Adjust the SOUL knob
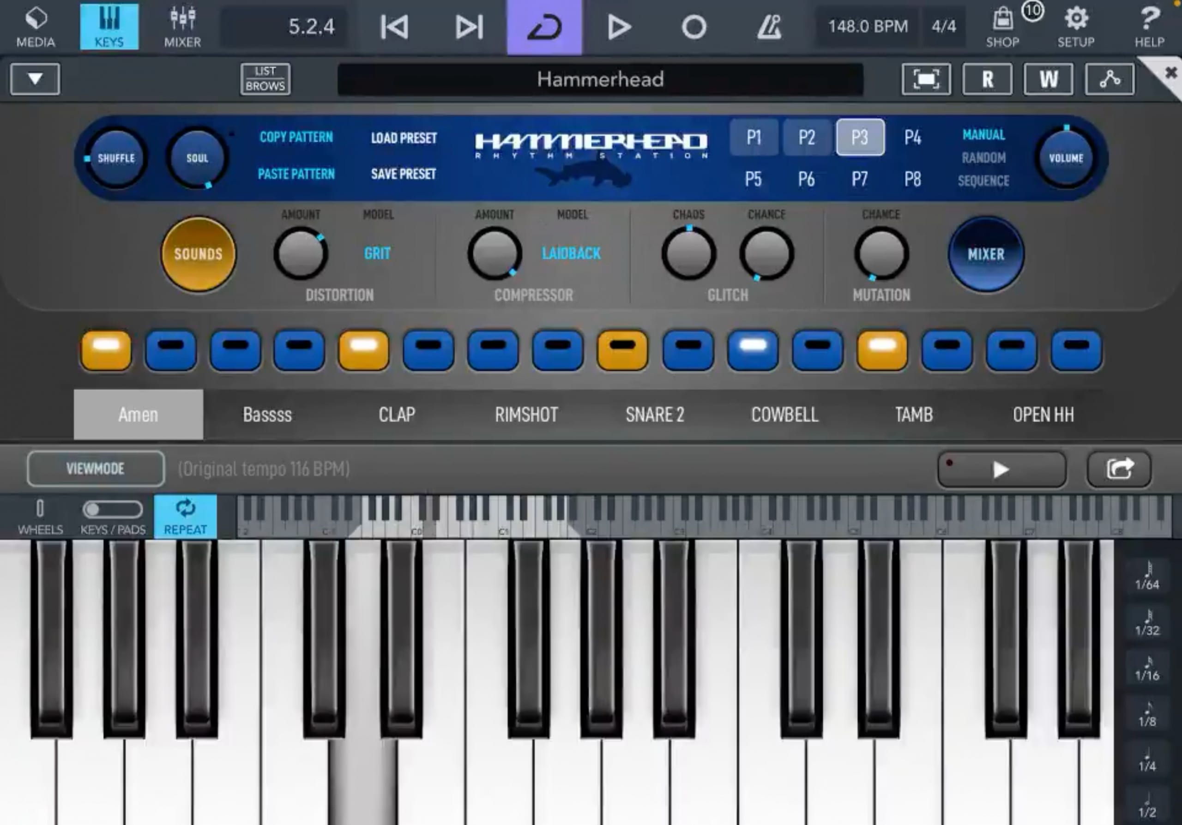Screen dimensions: 1182x825 coord(197,158)
